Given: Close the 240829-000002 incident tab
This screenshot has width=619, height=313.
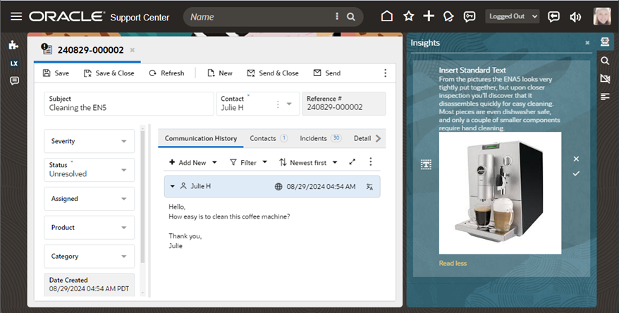Looking at the screenshot, I should tap(133, 50).
